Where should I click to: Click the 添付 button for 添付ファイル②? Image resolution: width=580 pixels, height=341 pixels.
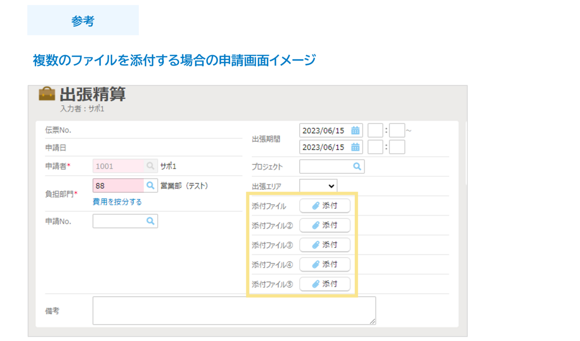[325, 225]
